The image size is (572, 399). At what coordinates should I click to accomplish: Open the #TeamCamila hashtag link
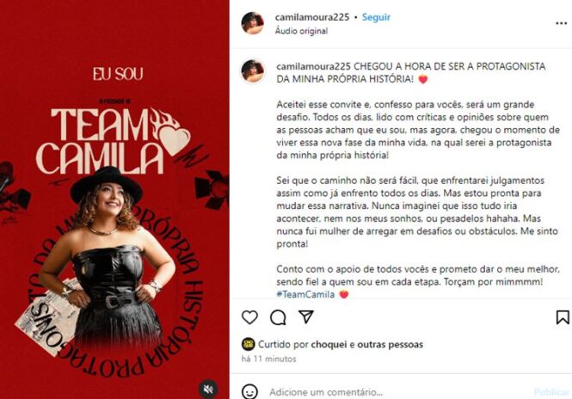pyautogui.click(x=305, y=294)
